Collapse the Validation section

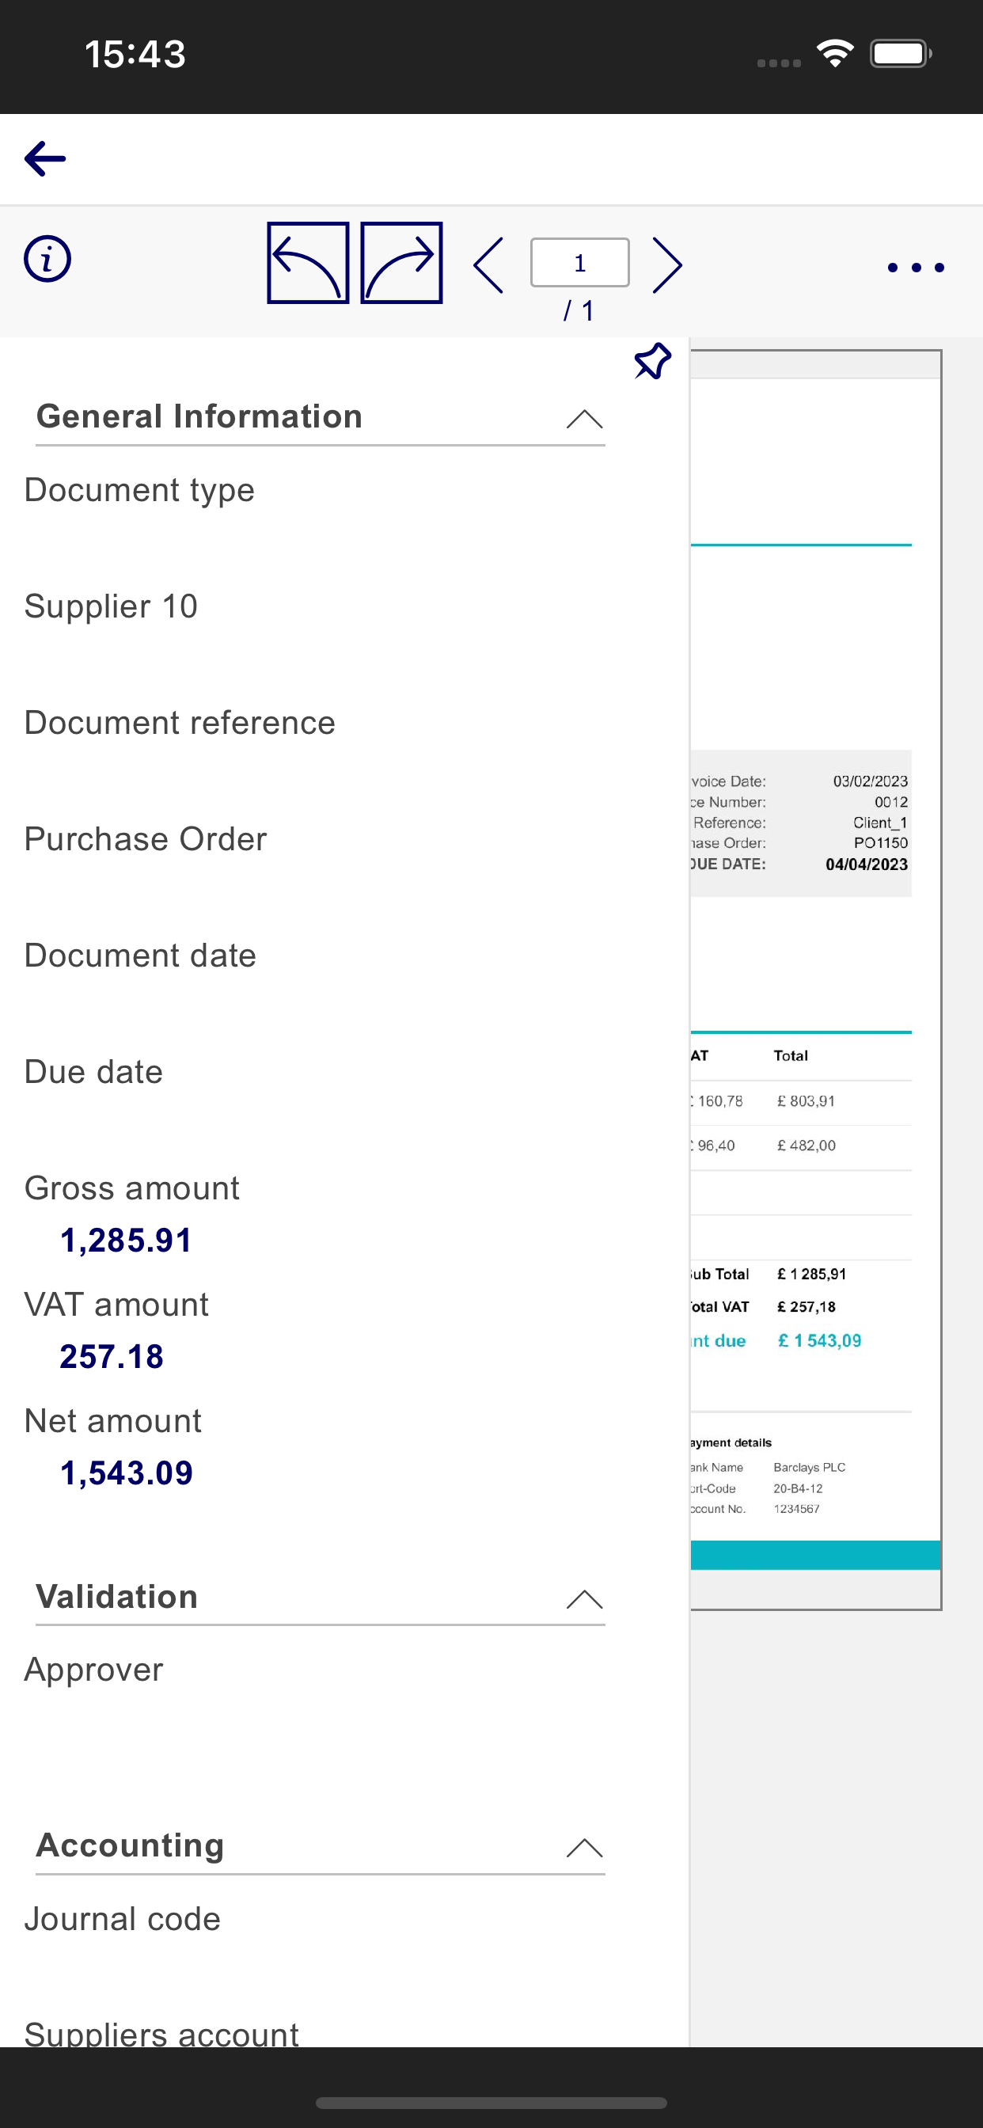coord(585,1599)
